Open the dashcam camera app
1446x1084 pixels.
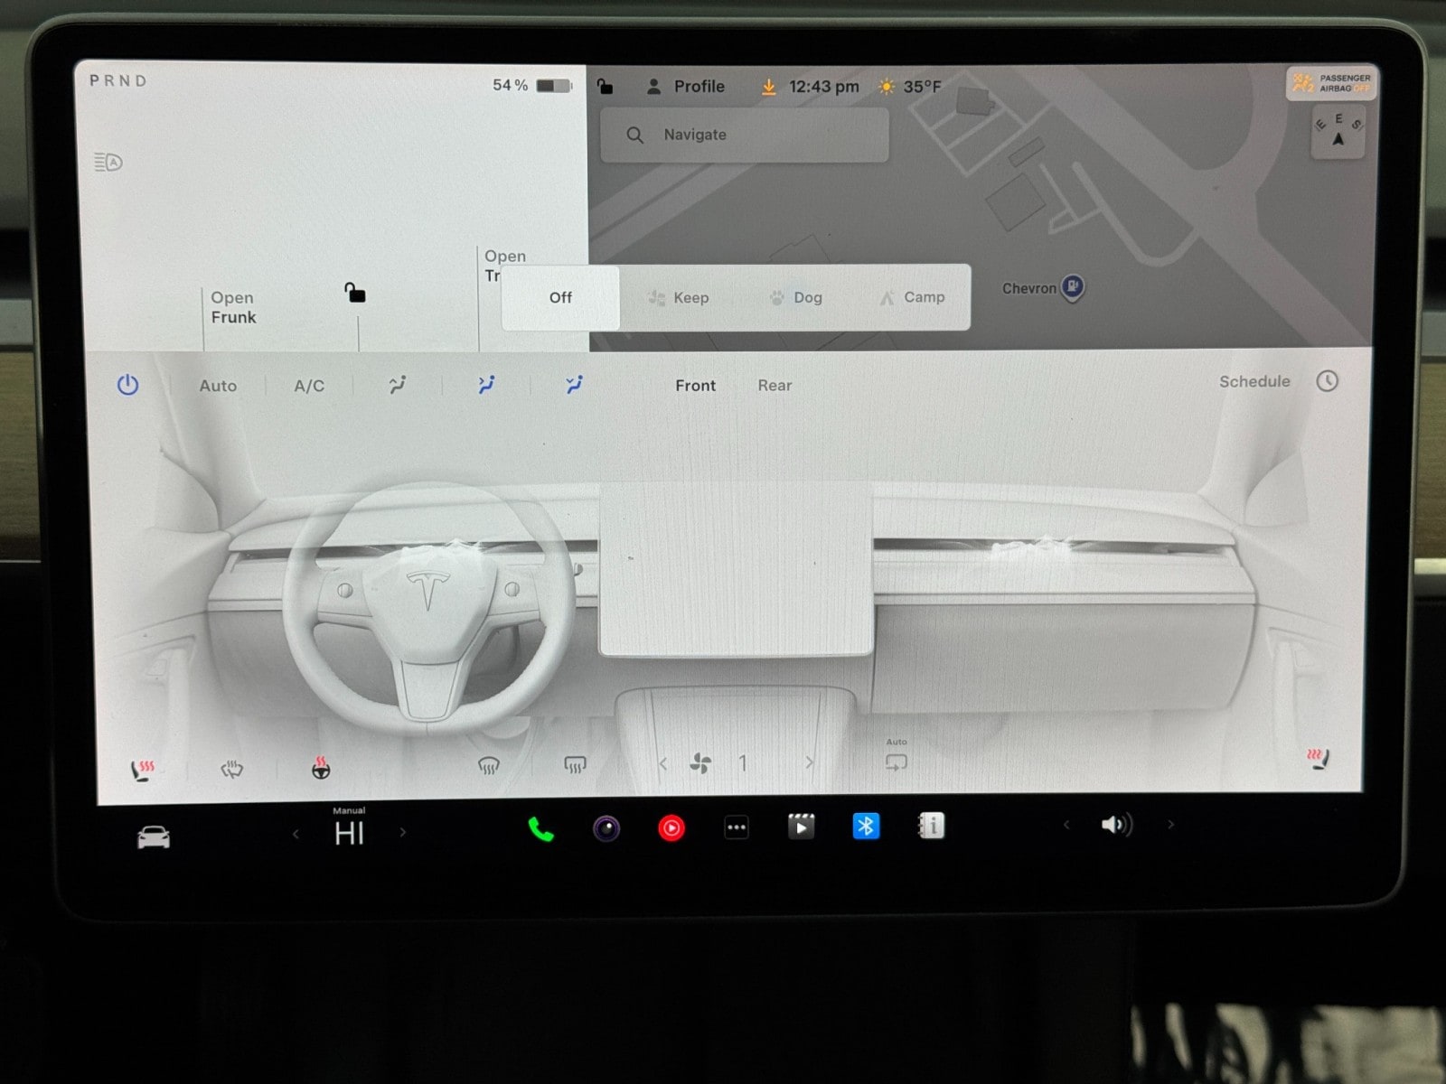pyautogui.click(x=606, y=828)
